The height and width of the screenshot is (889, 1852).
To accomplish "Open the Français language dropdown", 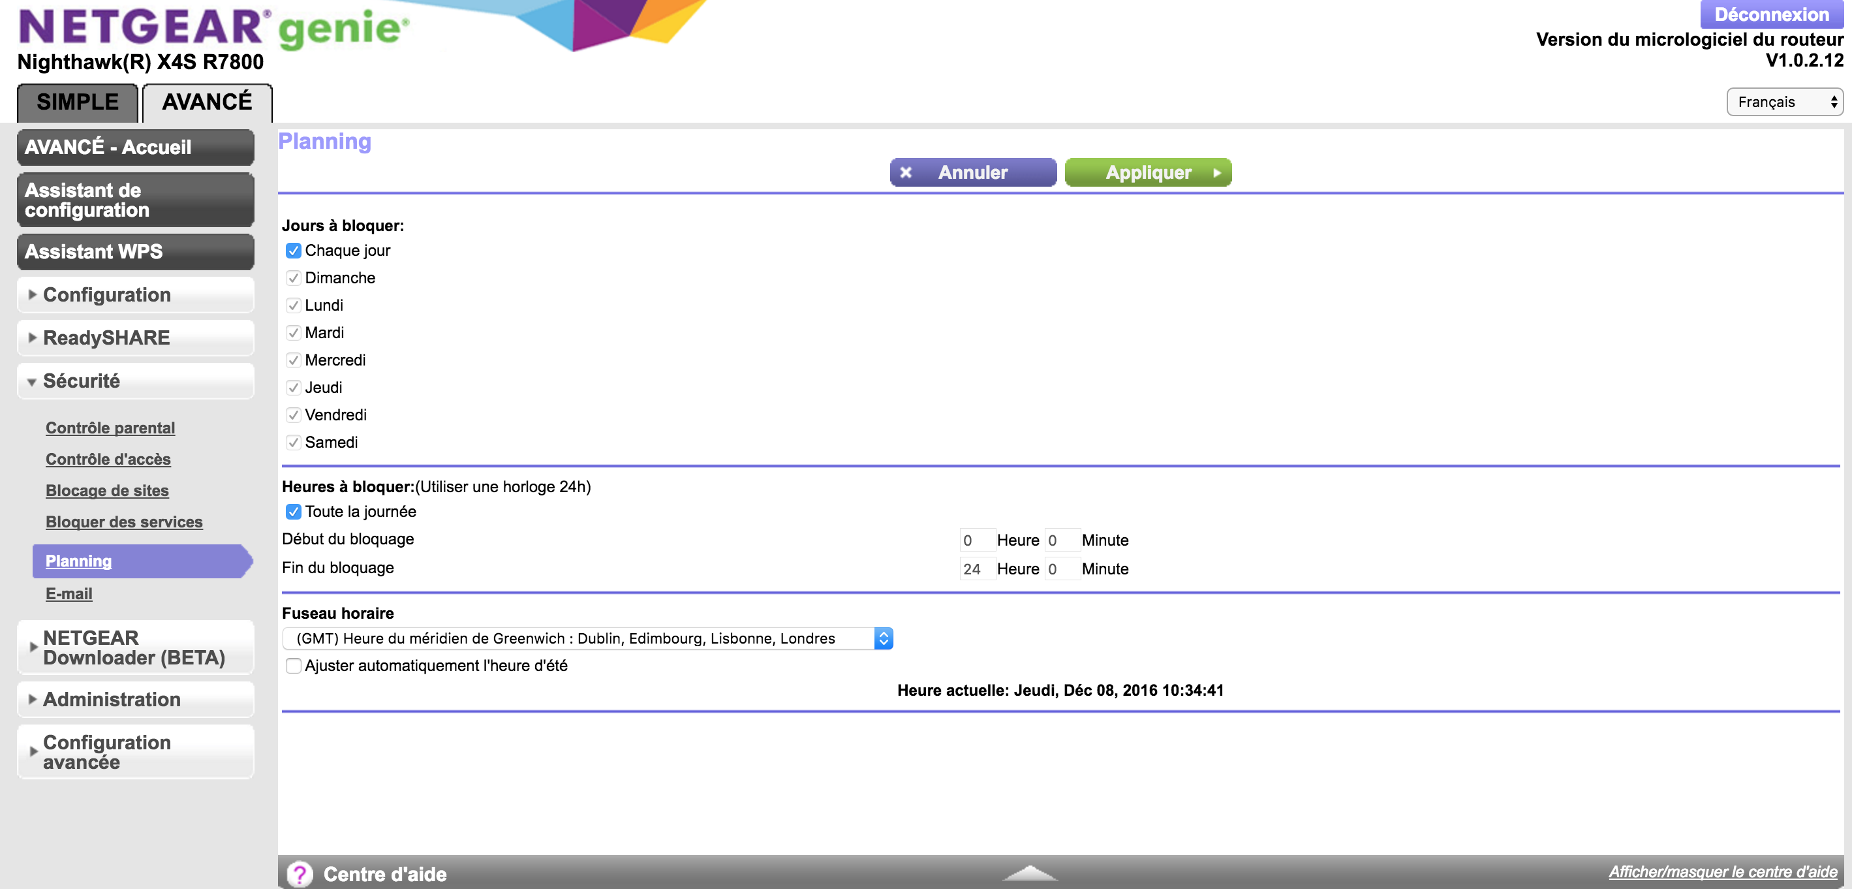I will 1784,102.
